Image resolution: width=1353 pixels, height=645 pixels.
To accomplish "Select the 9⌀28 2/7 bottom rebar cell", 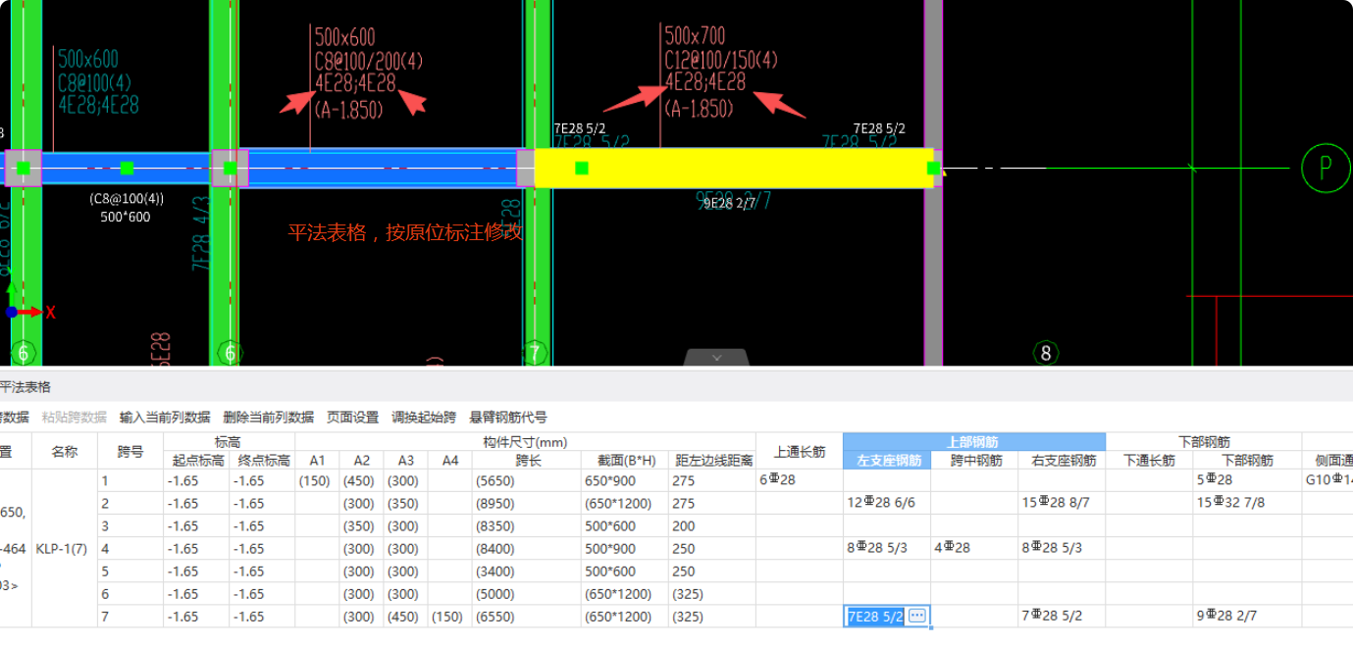I will tap(1247, 617).
